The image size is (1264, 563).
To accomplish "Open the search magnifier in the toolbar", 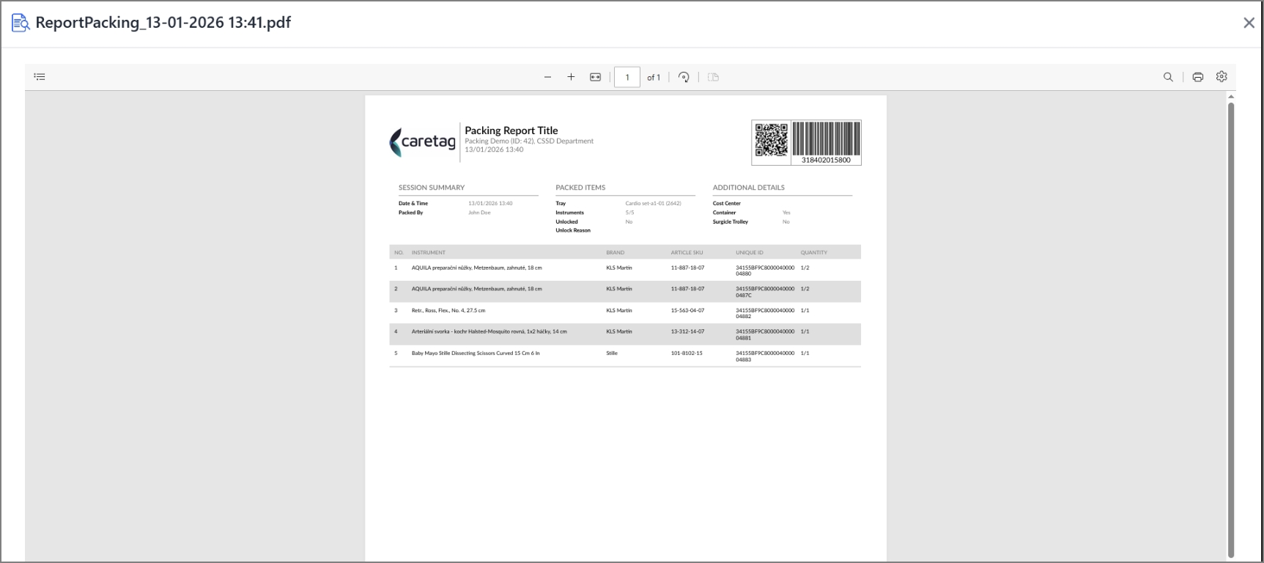I will 1168,77.
